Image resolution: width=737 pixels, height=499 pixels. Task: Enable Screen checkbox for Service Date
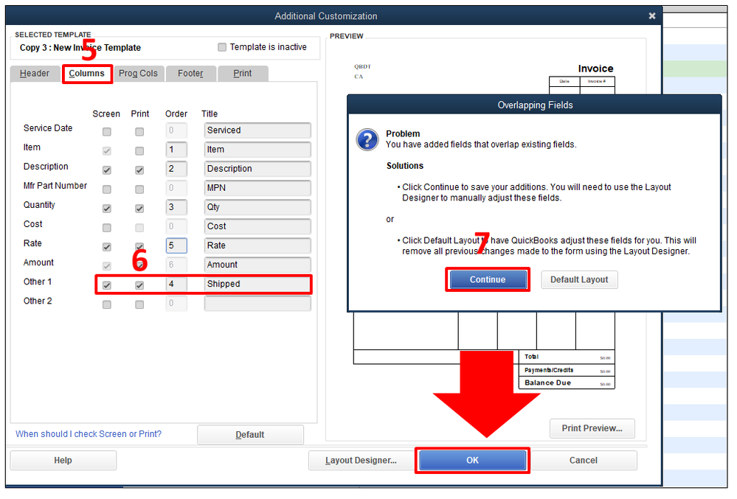[x=107, y=132]
